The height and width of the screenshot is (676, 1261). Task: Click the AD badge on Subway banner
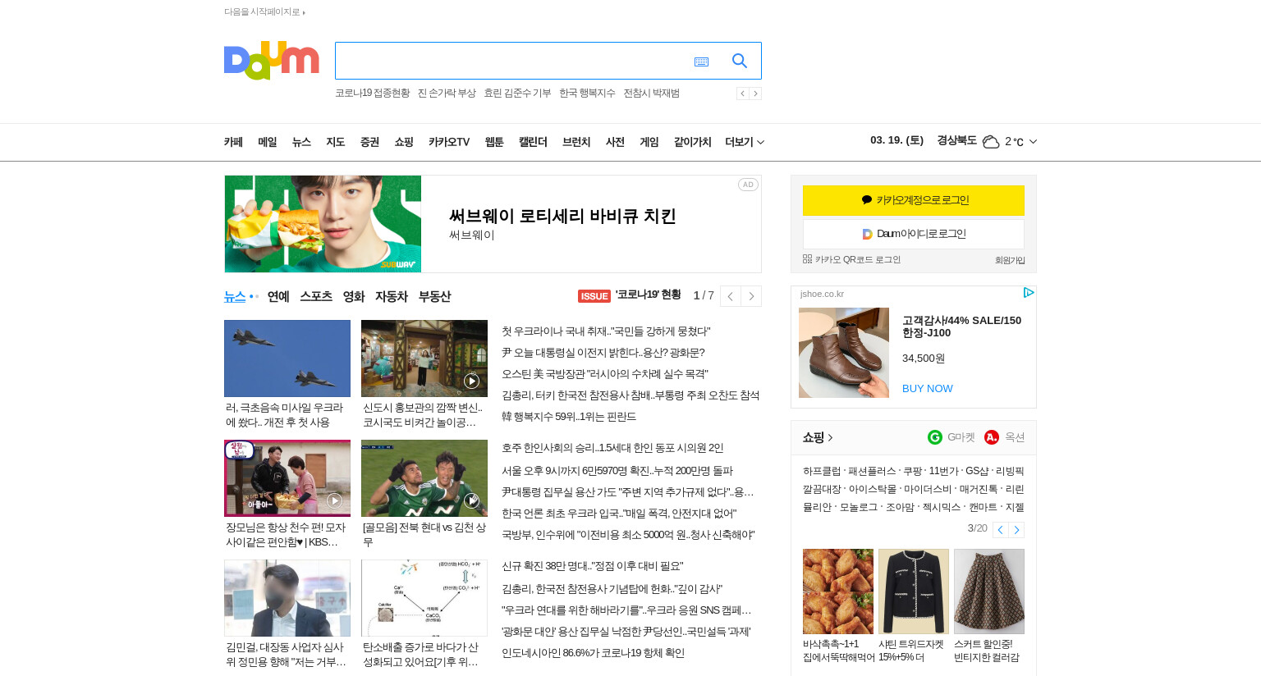tap(748, 185)
